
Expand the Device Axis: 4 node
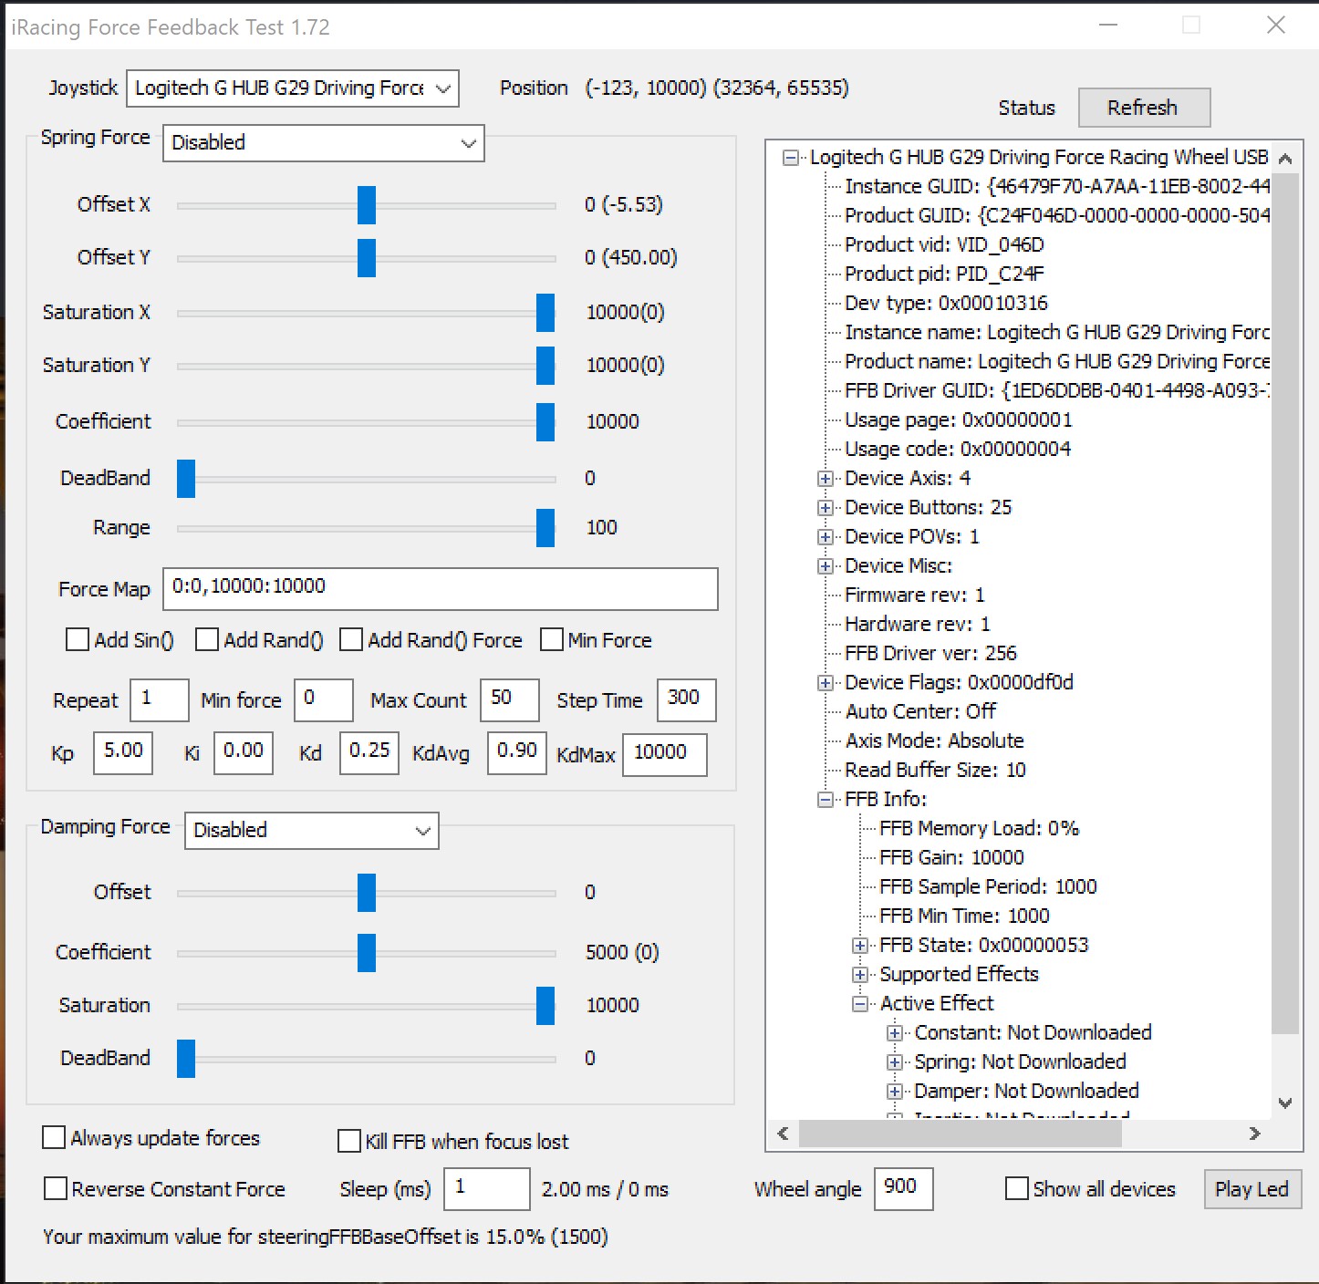pyautogui.click(x=826, y=479)
